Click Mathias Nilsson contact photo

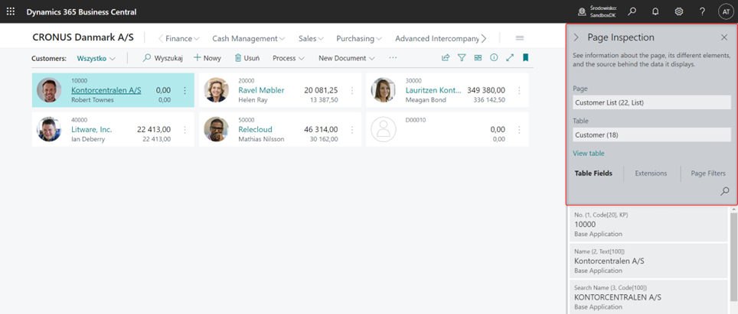click(x=217, y=129)
